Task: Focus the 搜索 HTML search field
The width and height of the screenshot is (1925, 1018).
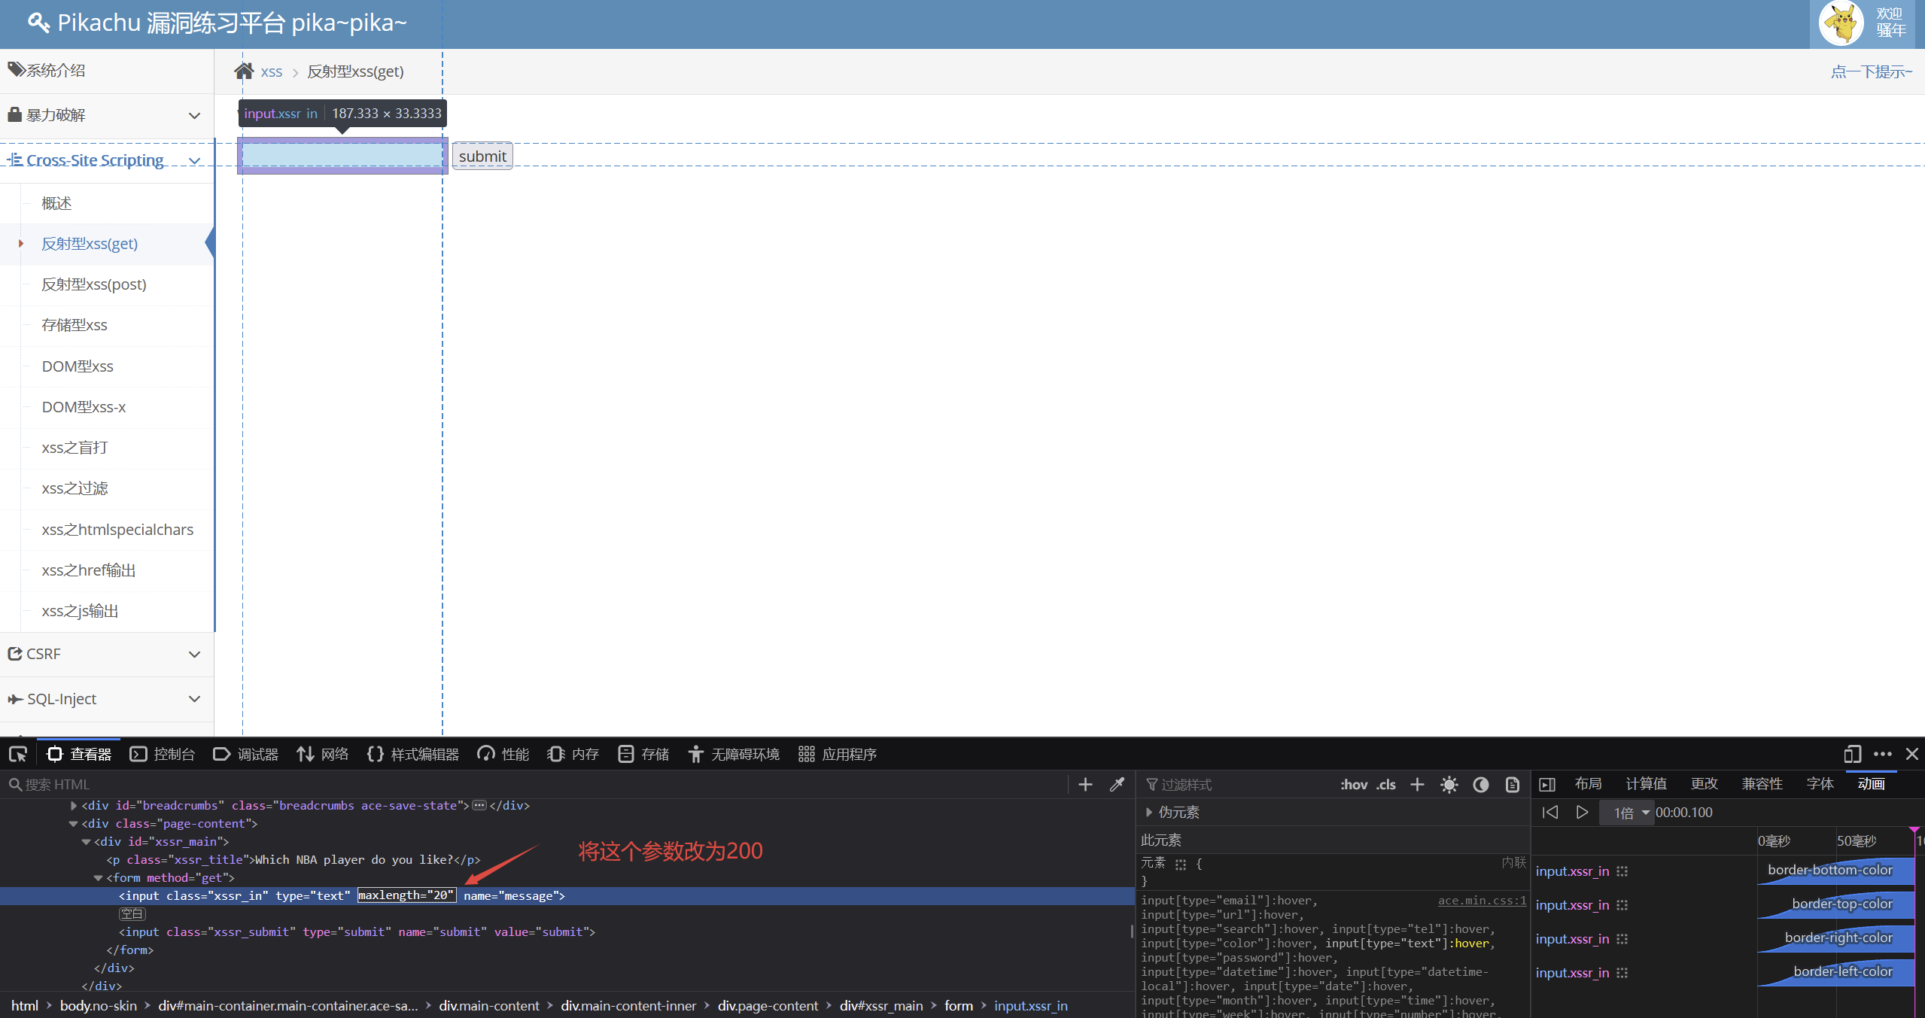Action: 534,785
